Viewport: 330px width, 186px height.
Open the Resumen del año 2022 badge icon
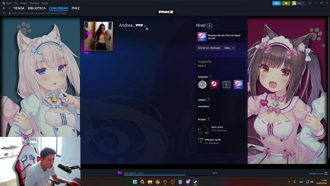[x=202, y=37]
